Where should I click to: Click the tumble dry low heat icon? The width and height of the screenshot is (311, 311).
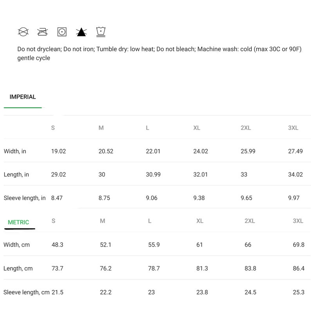pyautogui.click(x=62, y=32)
